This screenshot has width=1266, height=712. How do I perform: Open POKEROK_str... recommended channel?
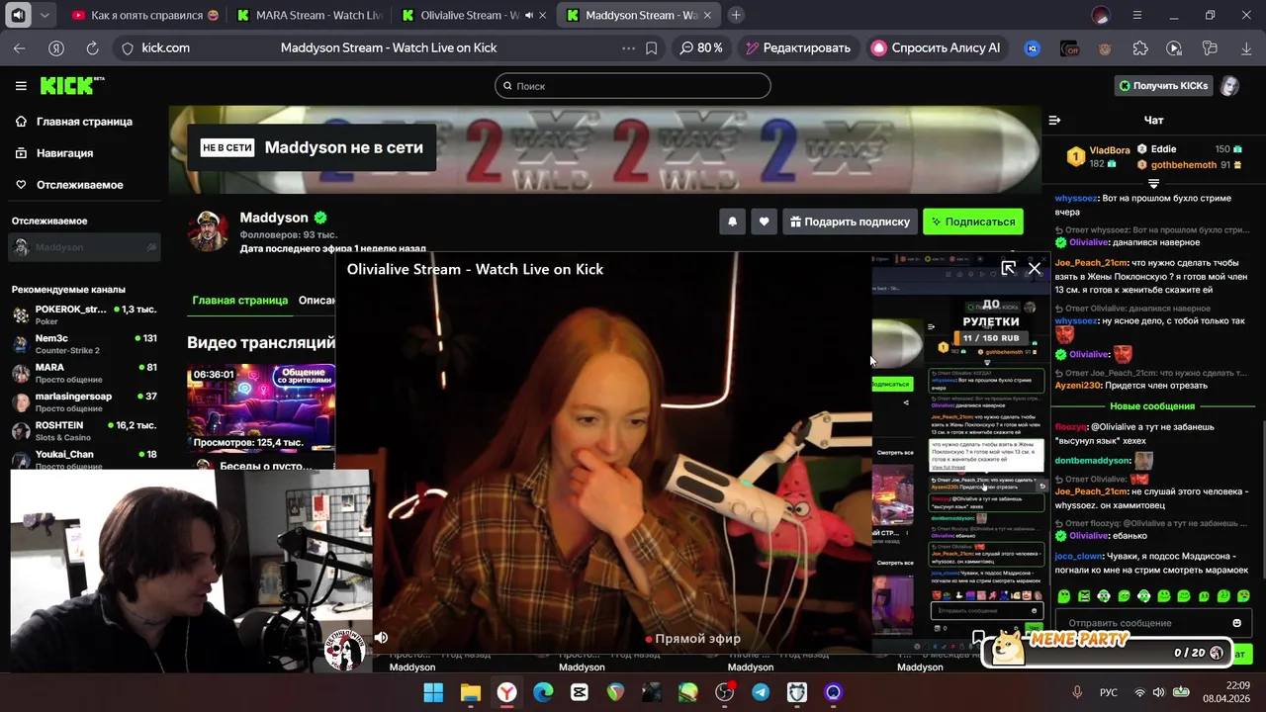click(x=84, y=314)
